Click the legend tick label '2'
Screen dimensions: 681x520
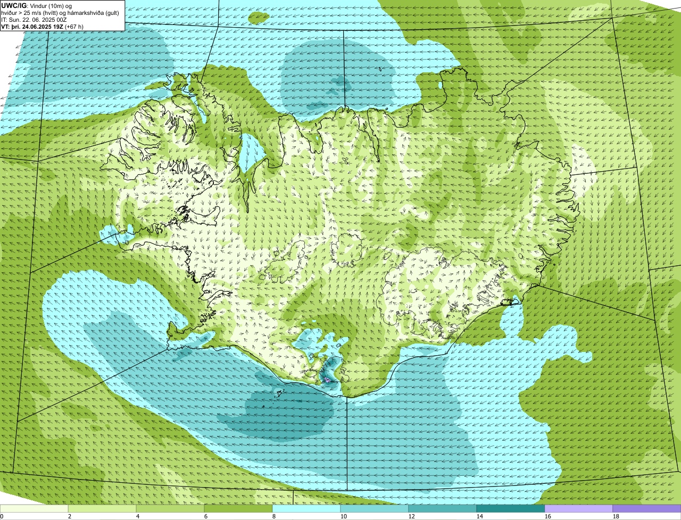(x=69, y=516)
